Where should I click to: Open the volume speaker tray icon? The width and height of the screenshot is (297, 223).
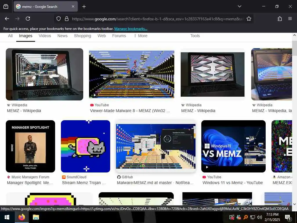pyautogui.click(x=260, y=217)
